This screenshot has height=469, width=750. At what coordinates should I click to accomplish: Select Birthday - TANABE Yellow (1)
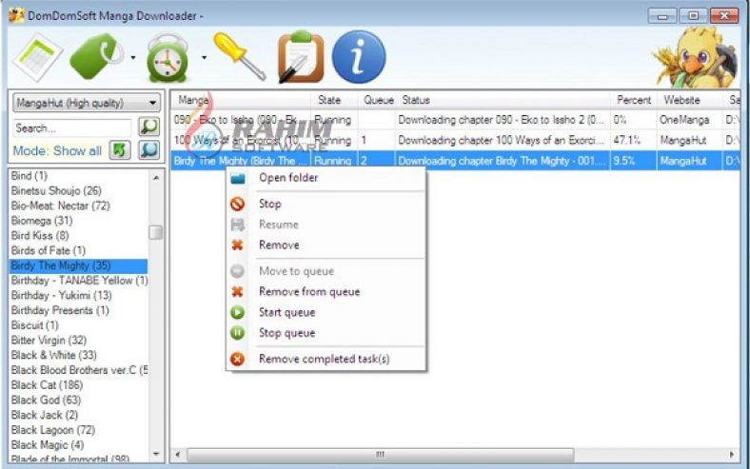78,281
